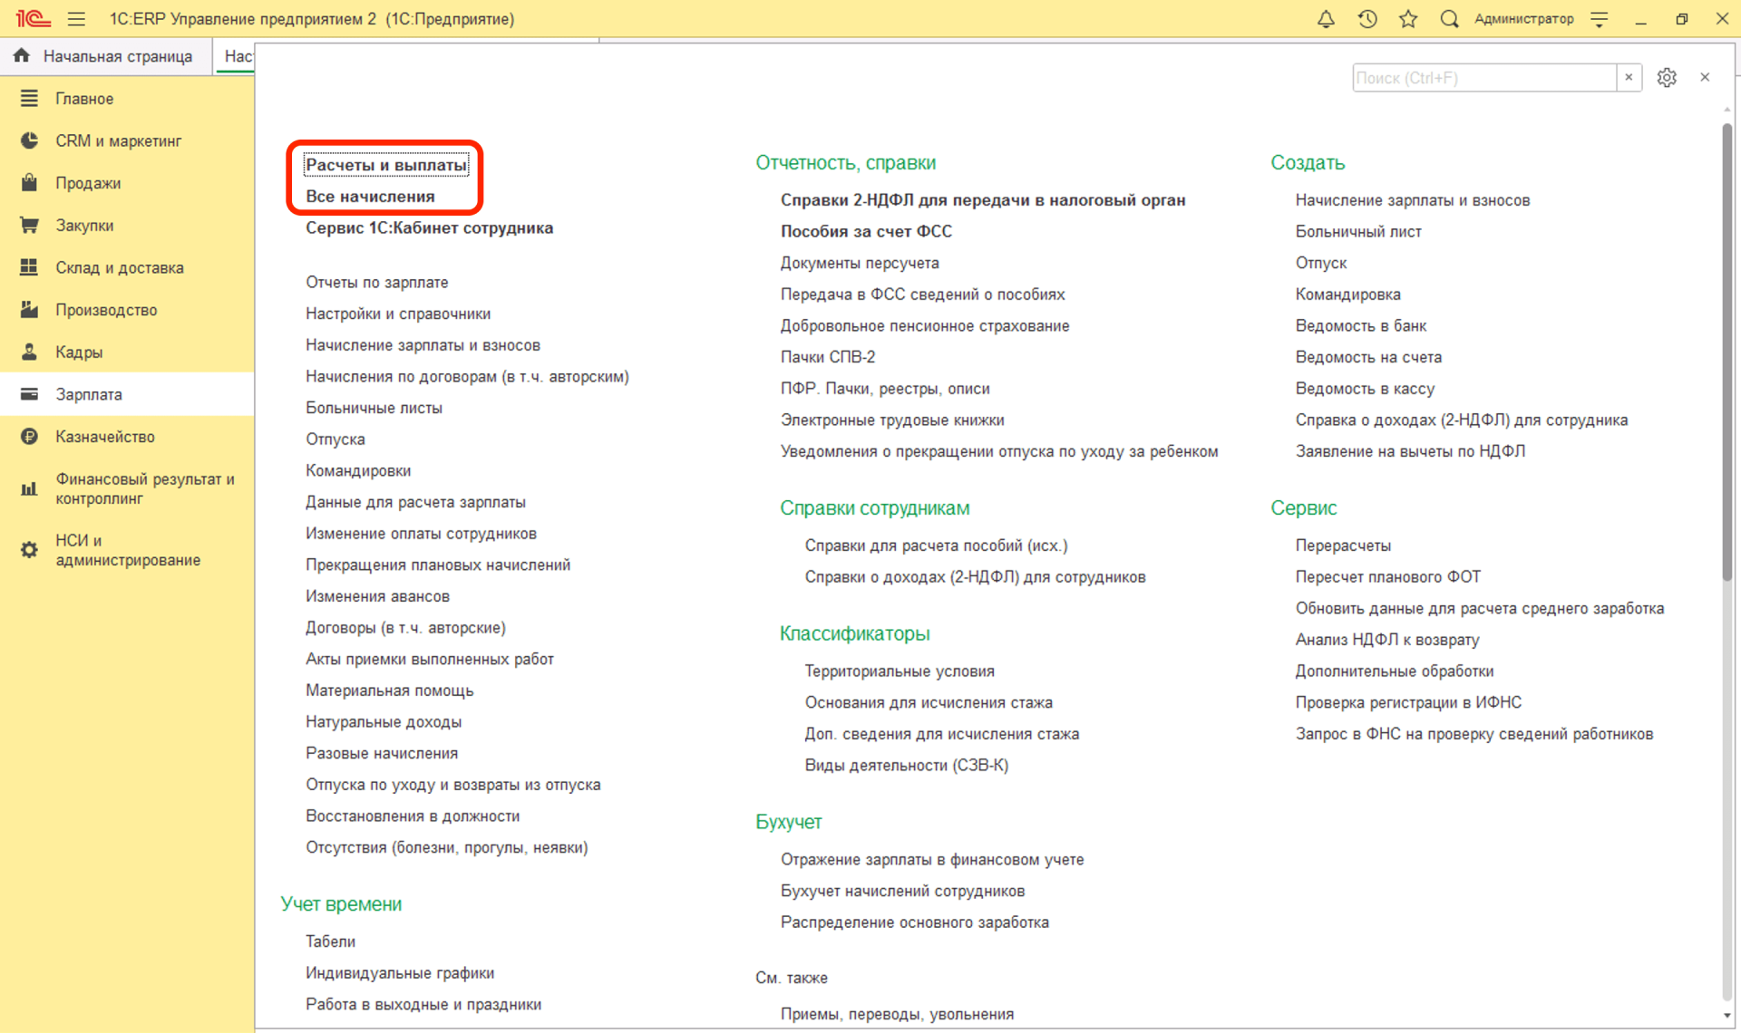Close the section menu panel

(1705, 78)
